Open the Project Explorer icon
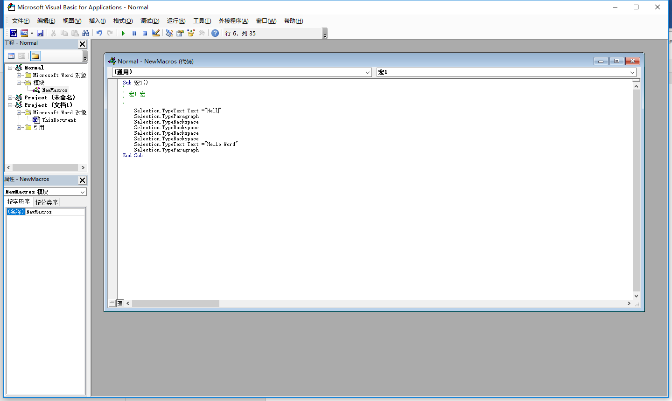Viewport: 672px width, 401px height. [169, 33]
